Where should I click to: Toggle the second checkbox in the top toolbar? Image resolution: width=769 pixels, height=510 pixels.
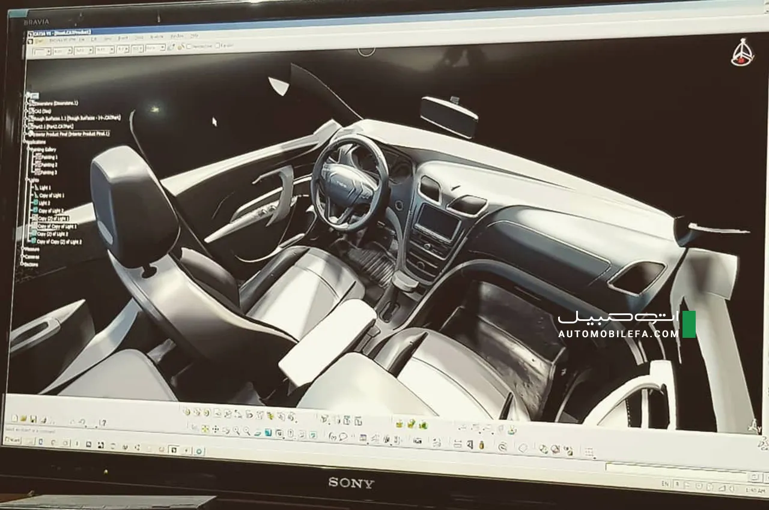pyautogui.click(x=217, y=46)
